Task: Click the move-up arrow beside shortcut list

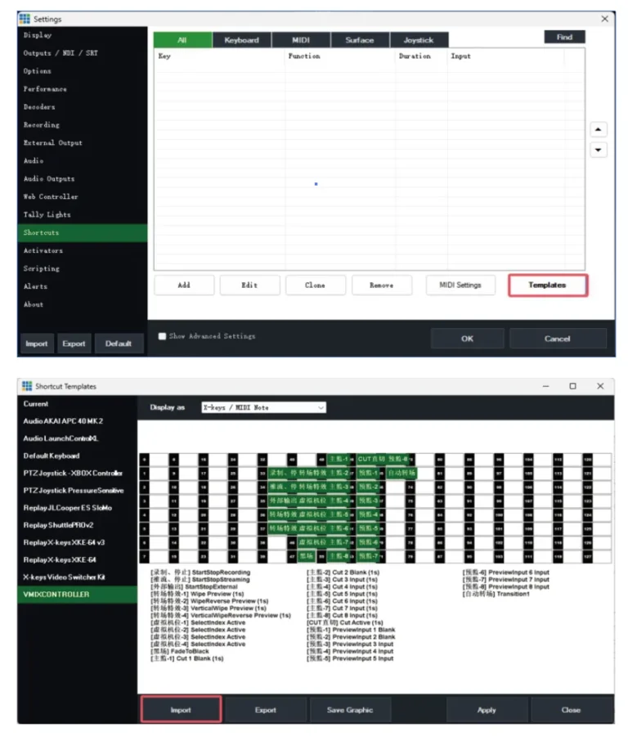Action: (x=599, y=129)
